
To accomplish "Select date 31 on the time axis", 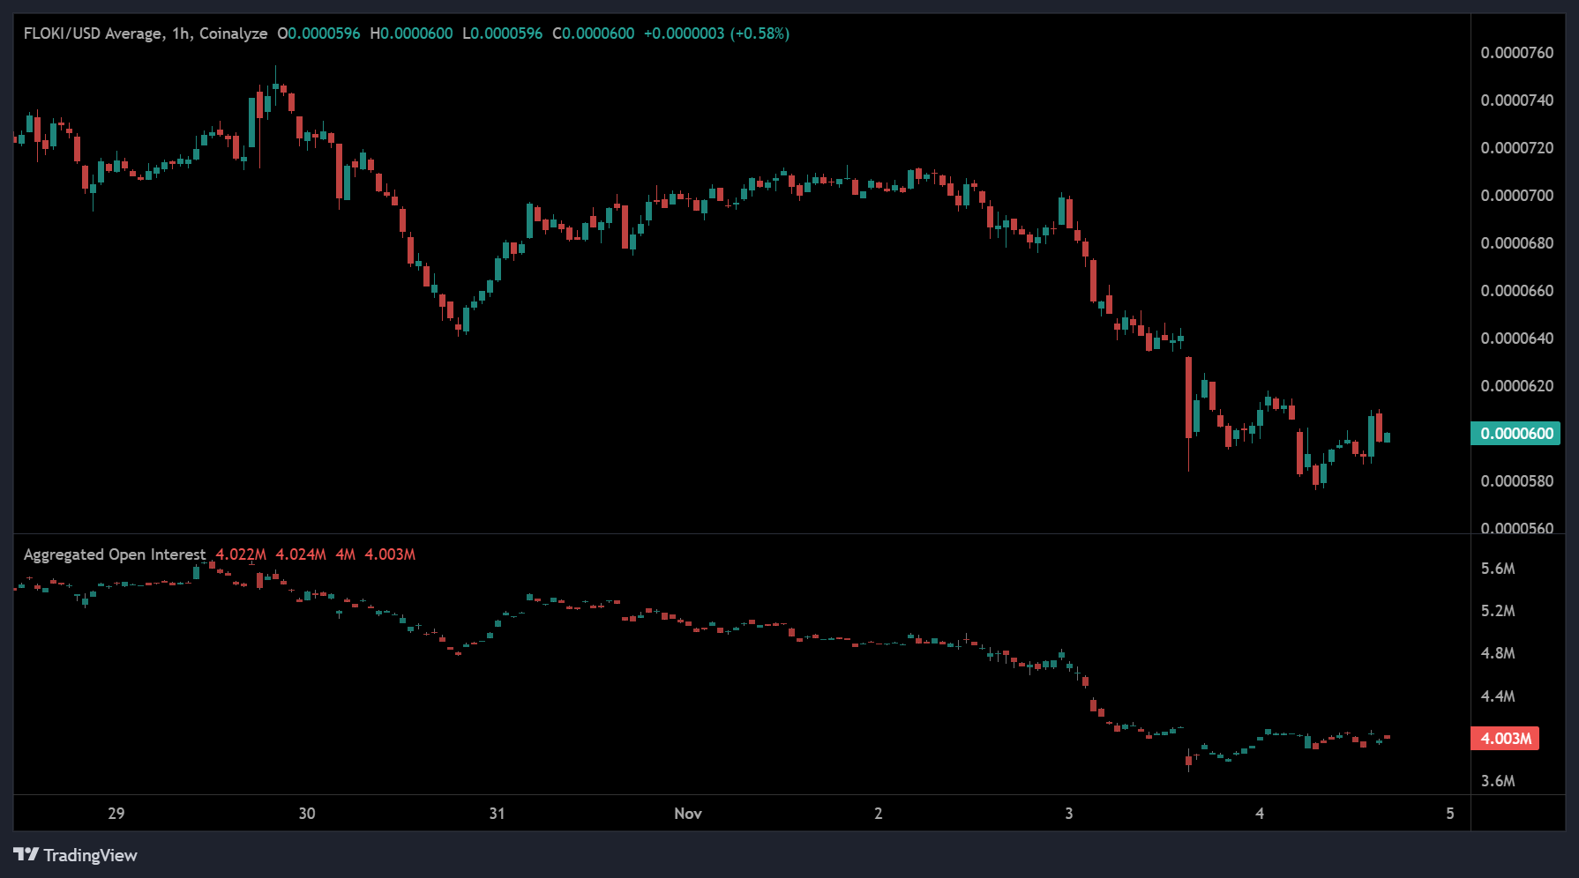I will (497, 814).
